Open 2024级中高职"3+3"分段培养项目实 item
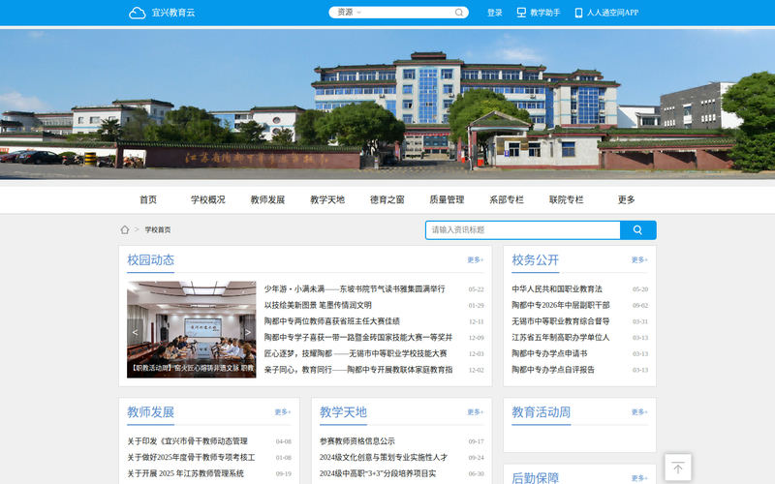 point(378,473)
